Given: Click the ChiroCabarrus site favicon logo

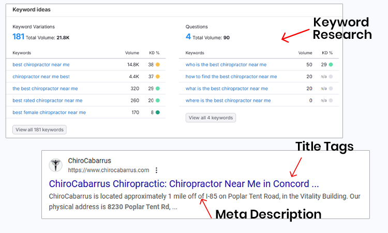Looking at the screenshot, I should pos(55,165).
